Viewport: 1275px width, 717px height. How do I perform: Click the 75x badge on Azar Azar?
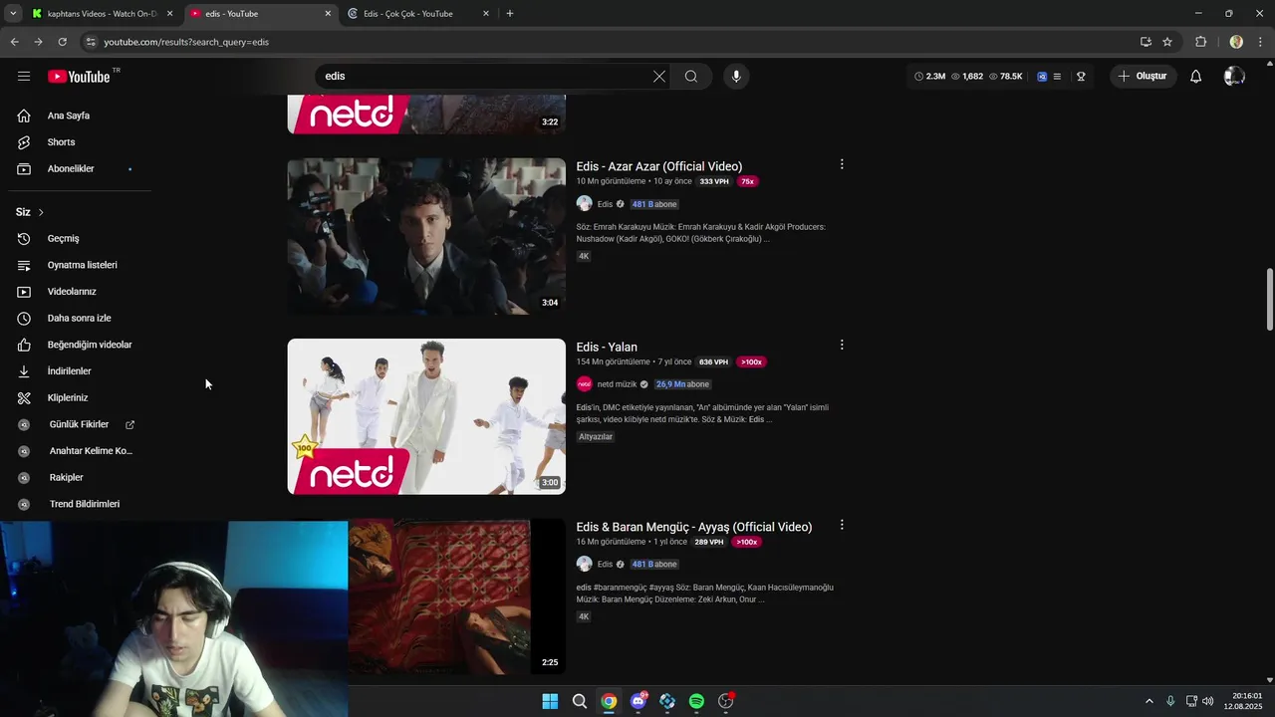click(x=747, y=181)
